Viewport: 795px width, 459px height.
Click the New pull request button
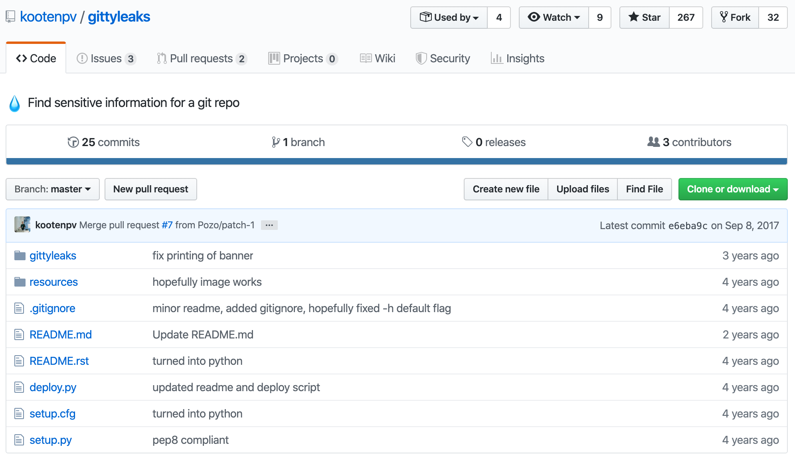tap(151, 189)
